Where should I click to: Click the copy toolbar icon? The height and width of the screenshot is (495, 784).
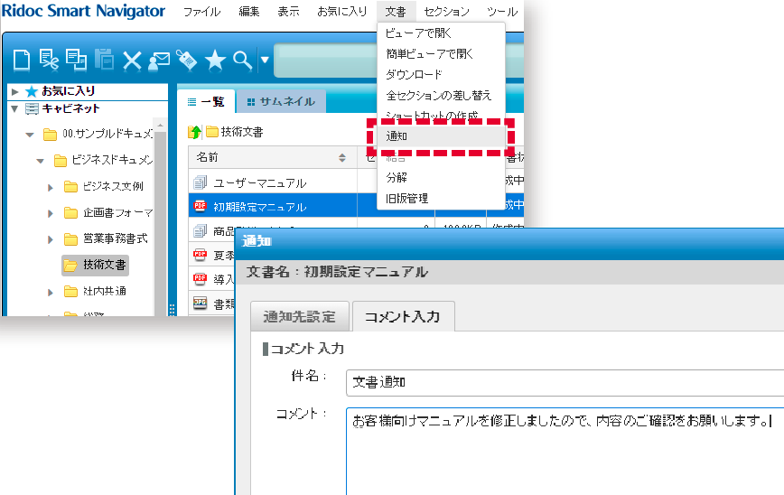[76, 61]
